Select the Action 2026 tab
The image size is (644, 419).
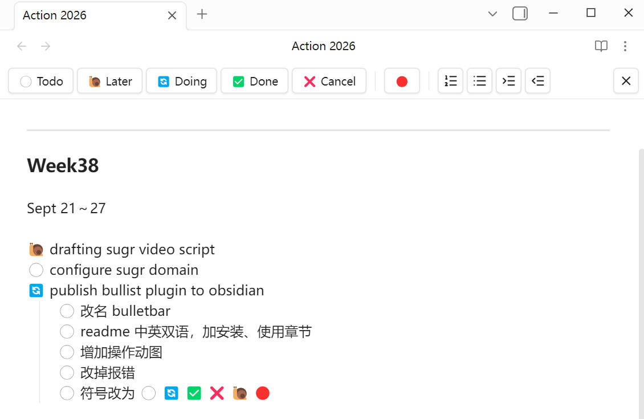(x=100, y=15)
